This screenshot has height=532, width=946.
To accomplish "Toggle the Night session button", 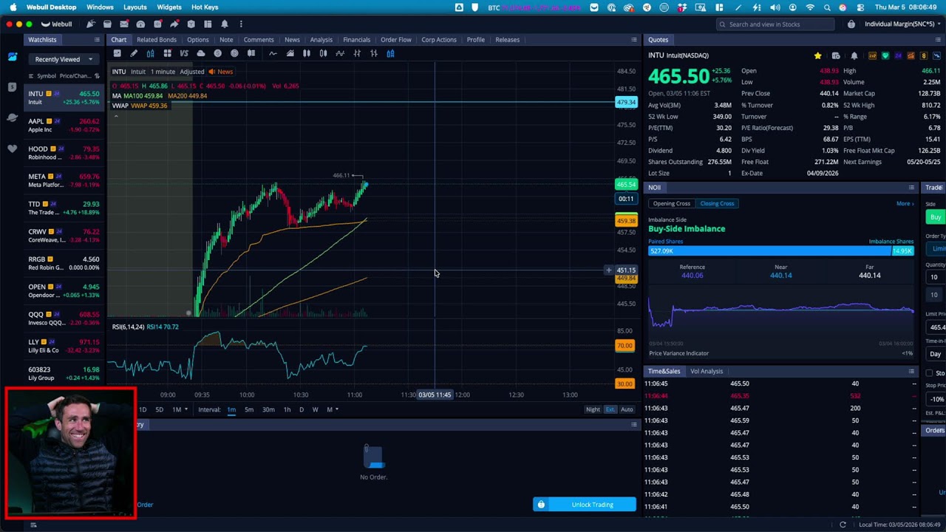I will click(593, 409).
